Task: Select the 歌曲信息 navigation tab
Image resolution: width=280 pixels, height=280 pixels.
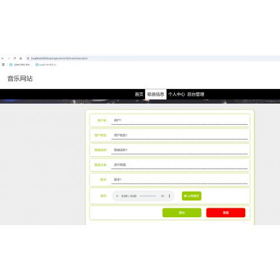Action: pyautogui.click(x=156, y=94)
